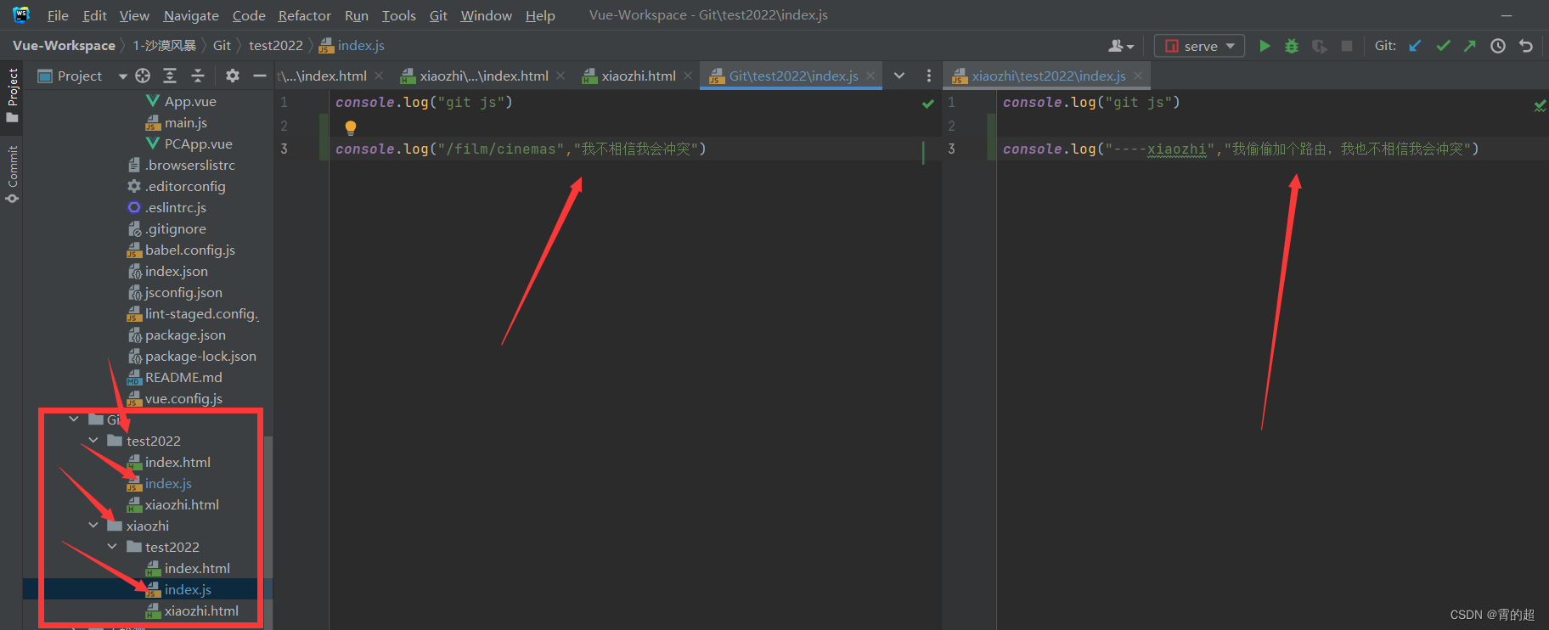This screenshot has width=1549, height=630.
Task: Click right editor inspection checkmark widget
Action: 1540,105
